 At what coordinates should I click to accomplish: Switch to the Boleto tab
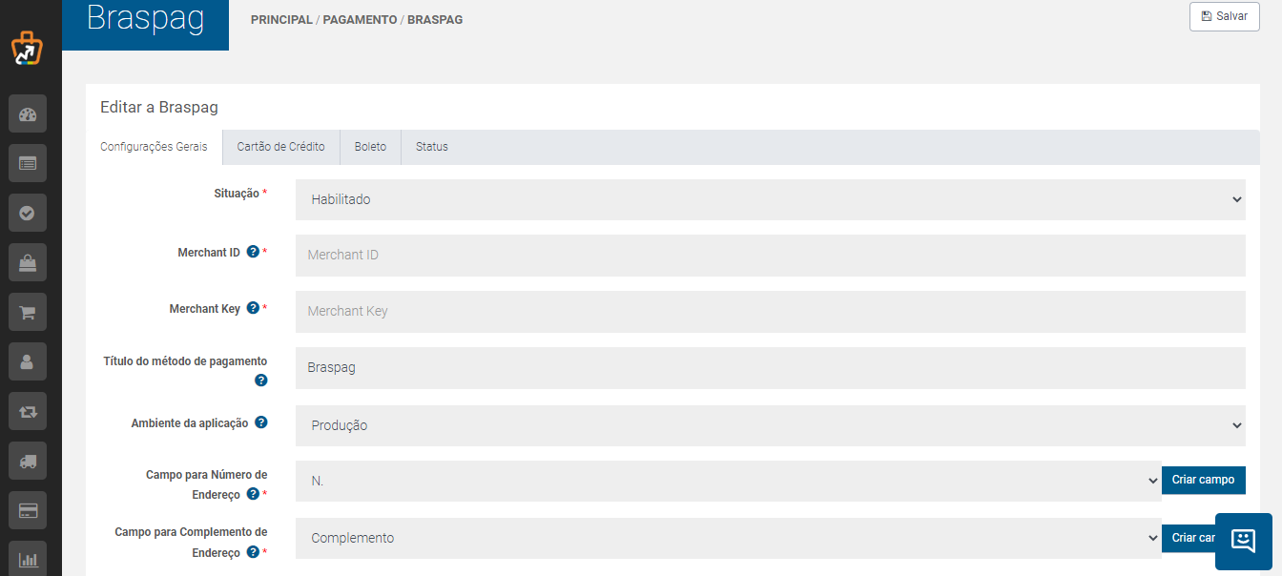pos(370,147)
